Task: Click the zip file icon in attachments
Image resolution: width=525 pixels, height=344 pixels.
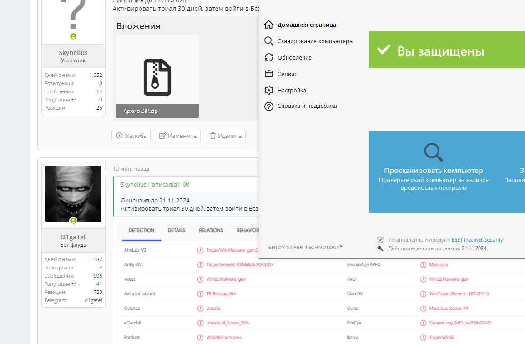Action: [157, 77]
